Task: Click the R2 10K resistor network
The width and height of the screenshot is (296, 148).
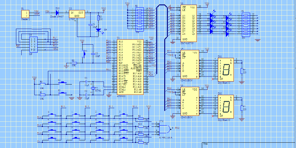Action: click(x=139, y=18)
